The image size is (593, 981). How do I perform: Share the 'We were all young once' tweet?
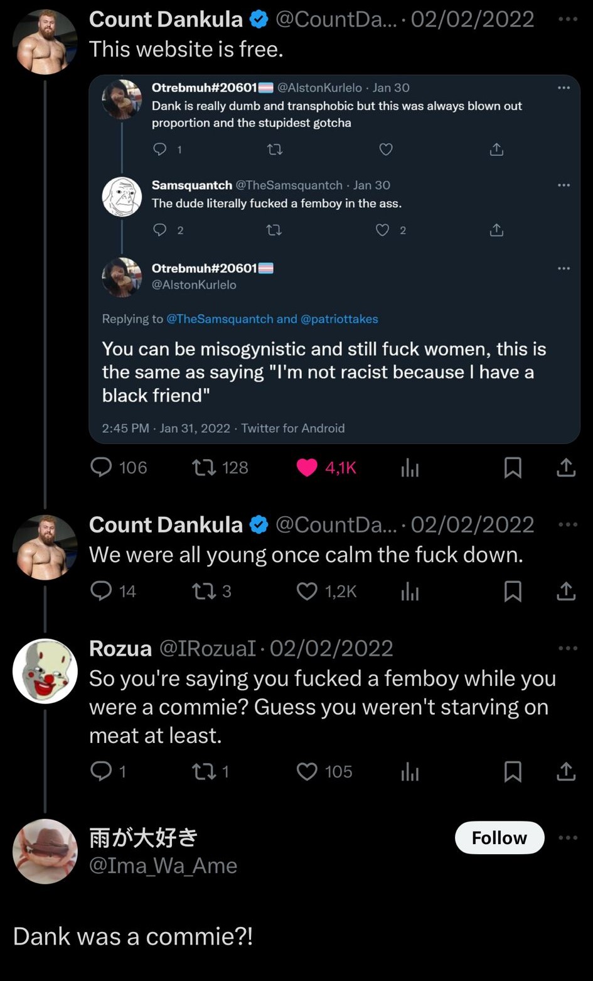pos(566,591)
